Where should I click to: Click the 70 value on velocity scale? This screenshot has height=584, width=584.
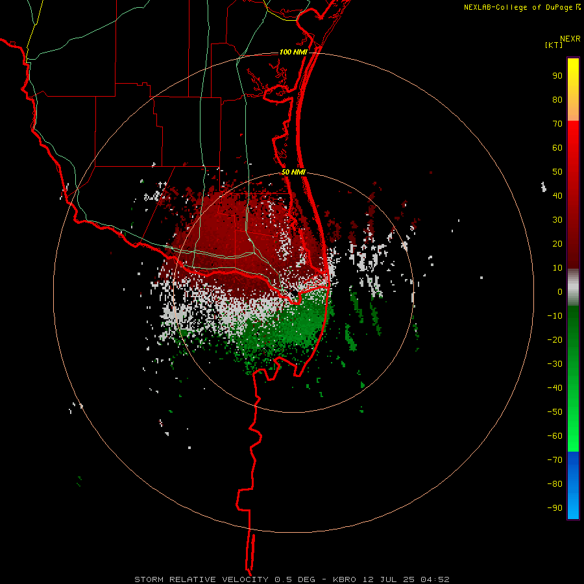(x=557, y=124)
